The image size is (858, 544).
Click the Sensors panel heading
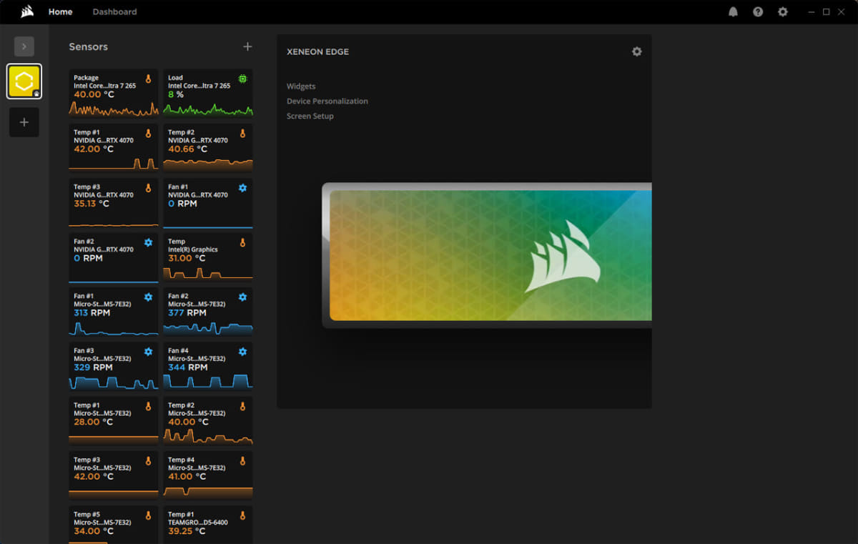coord(88,46)
